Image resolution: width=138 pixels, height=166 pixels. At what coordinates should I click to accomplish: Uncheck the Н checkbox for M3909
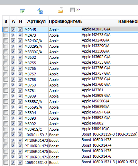pyautogui.click(x=20, y=96)
